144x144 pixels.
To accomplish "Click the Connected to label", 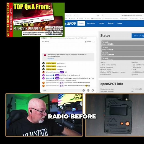I will point(106,74).
